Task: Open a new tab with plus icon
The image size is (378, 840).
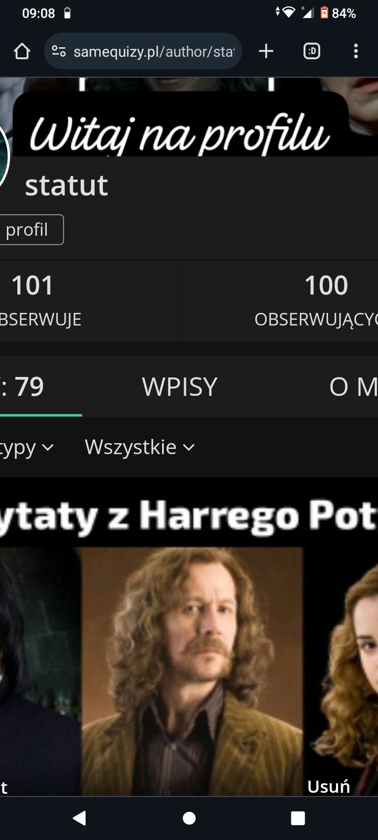Action: point(266,51)
